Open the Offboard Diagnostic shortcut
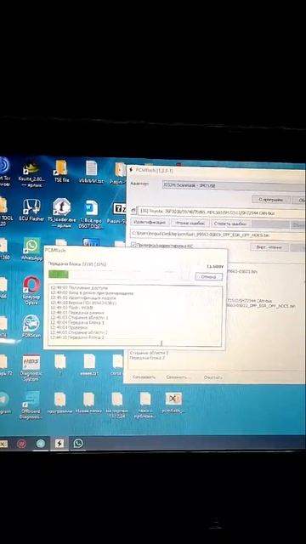The image size is (306, 544). (31, 405)
